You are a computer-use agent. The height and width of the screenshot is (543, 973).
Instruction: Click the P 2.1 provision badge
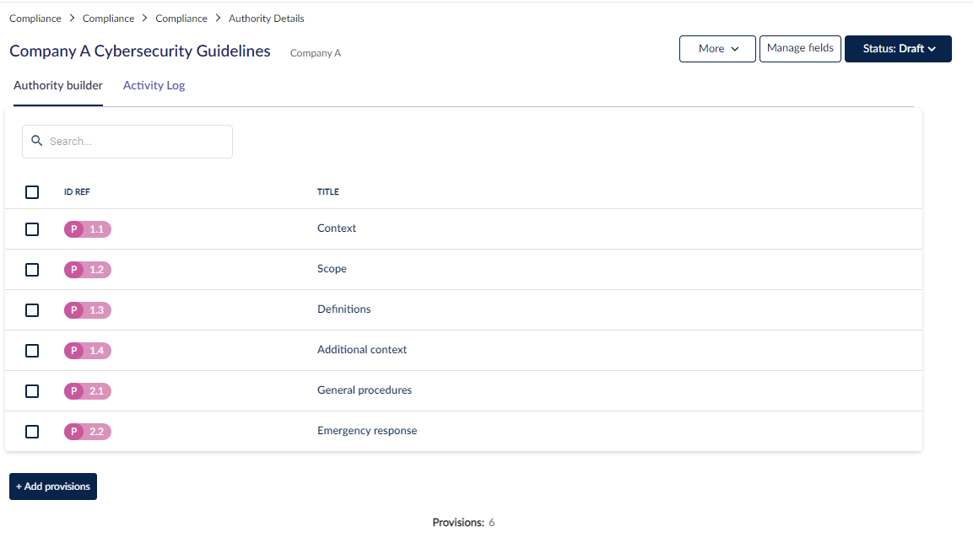(x=88, y=391)
